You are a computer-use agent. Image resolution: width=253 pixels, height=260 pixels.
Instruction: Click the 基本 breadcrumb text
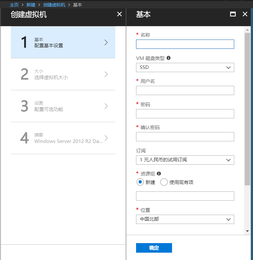point(77,5)
